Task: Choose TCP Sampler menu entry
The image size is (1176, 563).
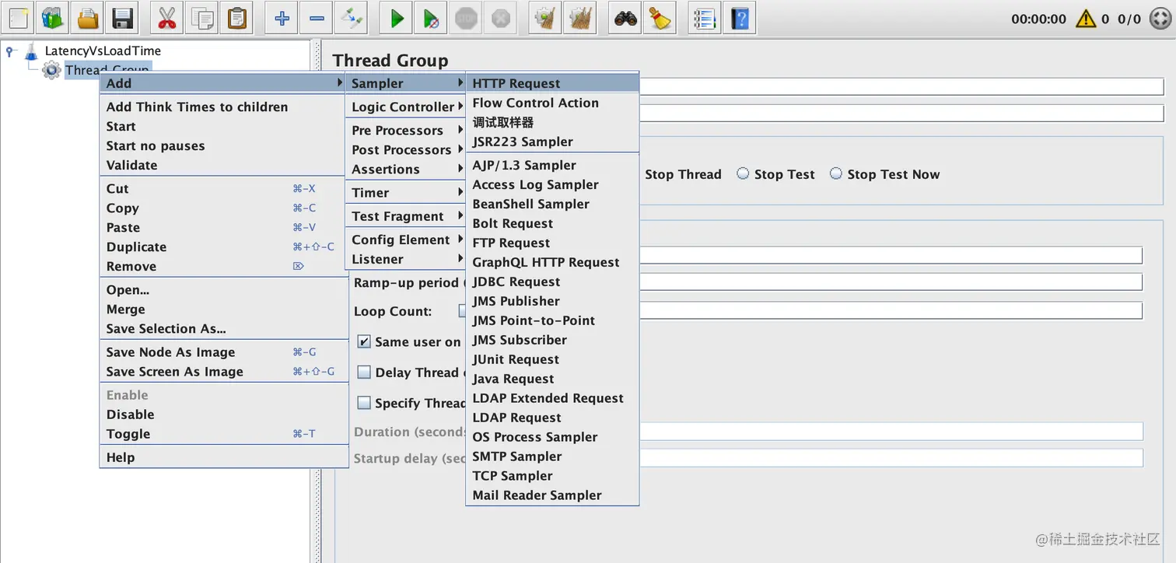Action: point(552,476)
